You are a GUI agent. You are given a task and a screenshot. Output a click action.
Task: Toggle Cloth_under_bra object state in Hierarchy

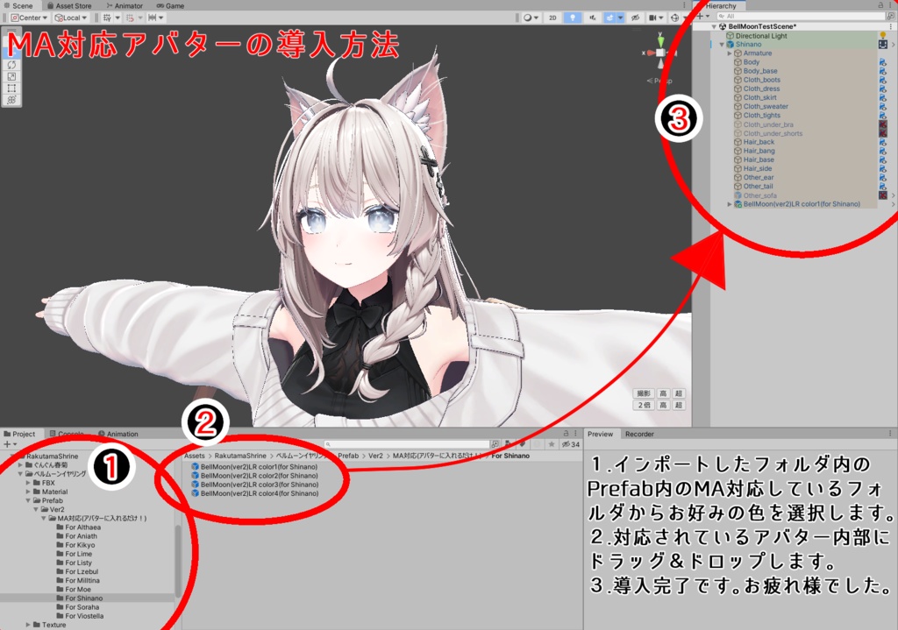click(x=883, y=124)
